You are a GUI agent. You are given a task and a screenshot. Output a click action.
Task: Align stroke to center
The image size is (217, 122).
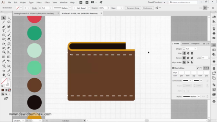pos(184,62)
